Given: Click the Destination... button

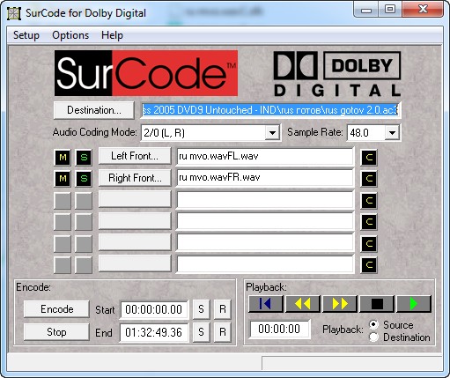Looking at the screenshot, I should 94,110.
